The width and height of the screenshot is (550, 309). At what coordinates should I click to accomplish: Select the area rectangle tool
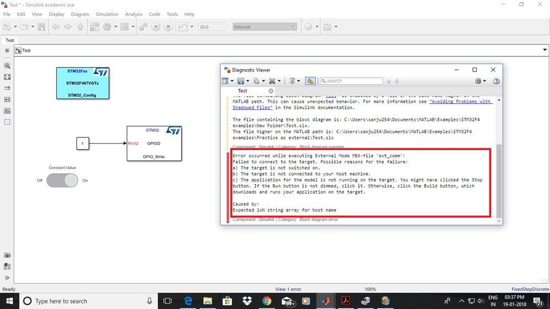tap(7, 122)
